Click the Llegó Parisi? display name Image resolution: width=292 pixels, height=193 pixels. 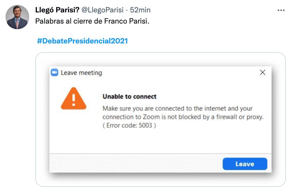click(x=57, y=10)
